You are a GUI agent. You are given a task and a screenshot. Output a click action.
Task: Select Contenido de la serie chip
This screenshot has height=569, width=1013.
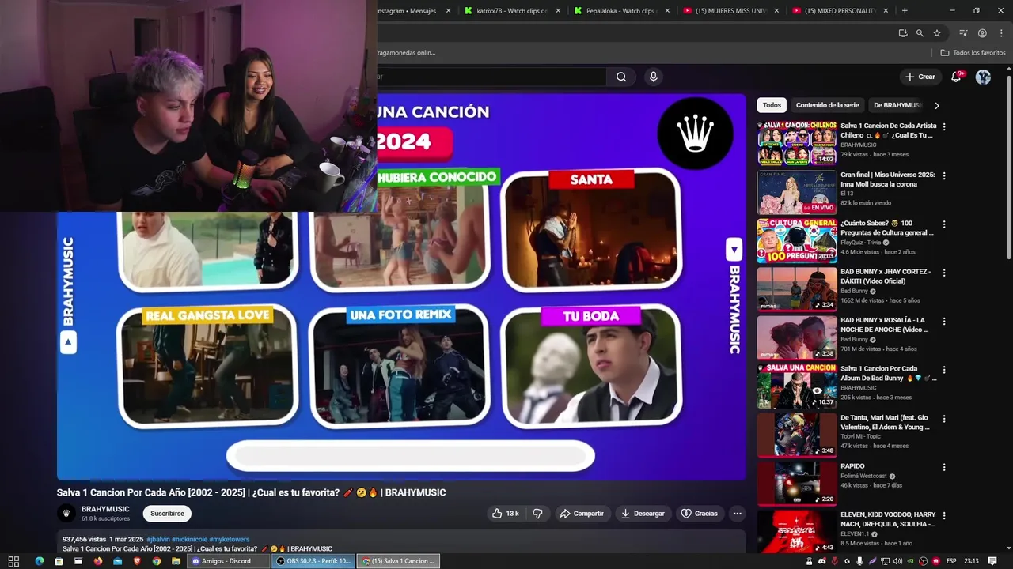827,105
